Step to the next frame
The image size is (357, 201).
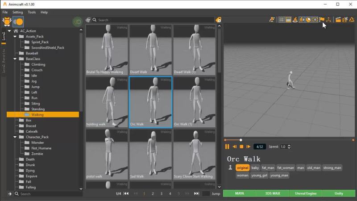click(249, 147)
